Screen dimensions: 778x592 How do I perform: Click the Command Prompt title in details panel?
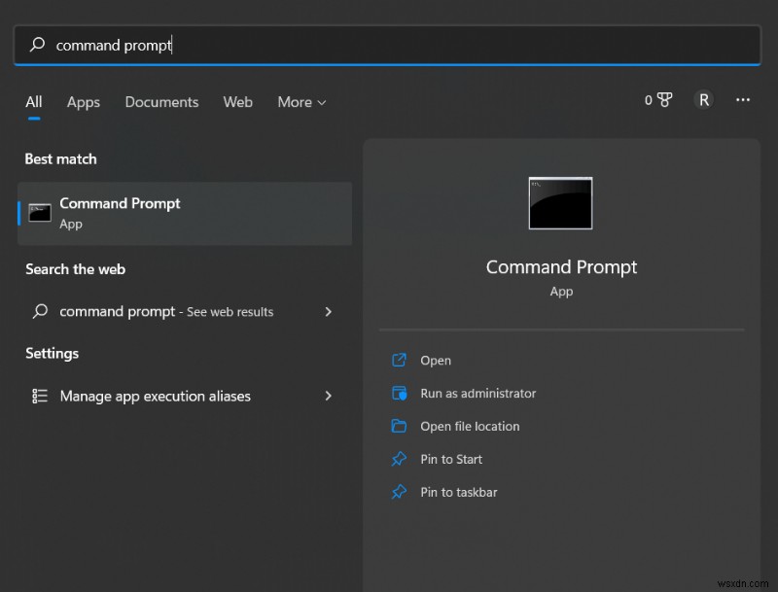coord(561,267)
